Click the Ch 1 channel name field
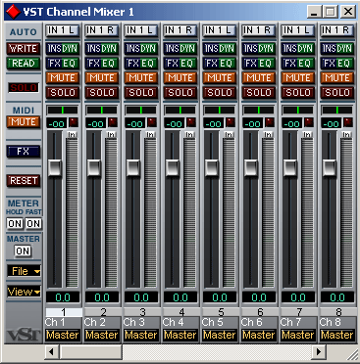 (x=63, y=322)
